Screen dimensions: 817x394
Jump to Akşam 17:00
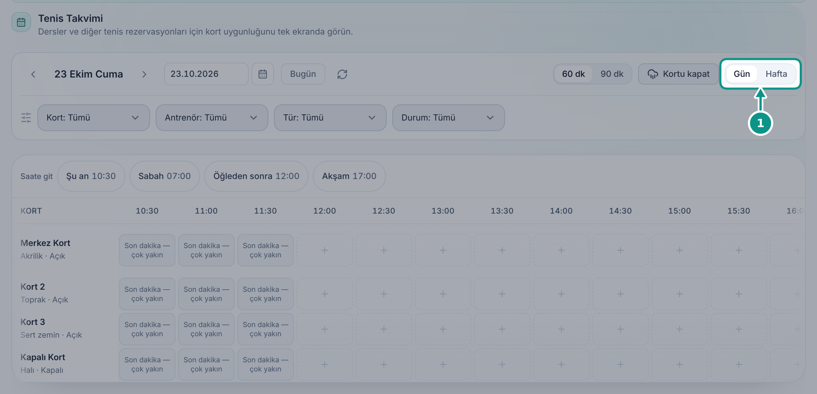click(349, 176)
